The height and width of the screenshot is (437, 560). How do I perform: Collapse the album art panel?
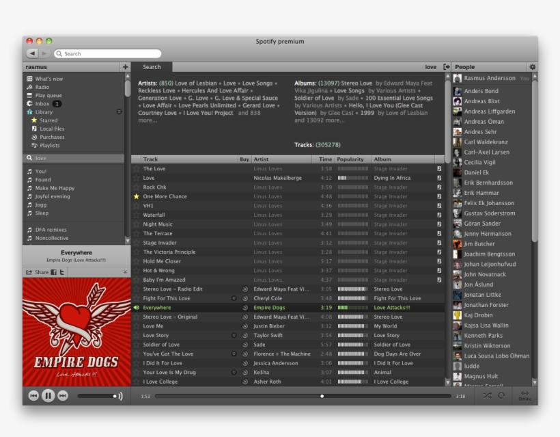click(125, 272)
